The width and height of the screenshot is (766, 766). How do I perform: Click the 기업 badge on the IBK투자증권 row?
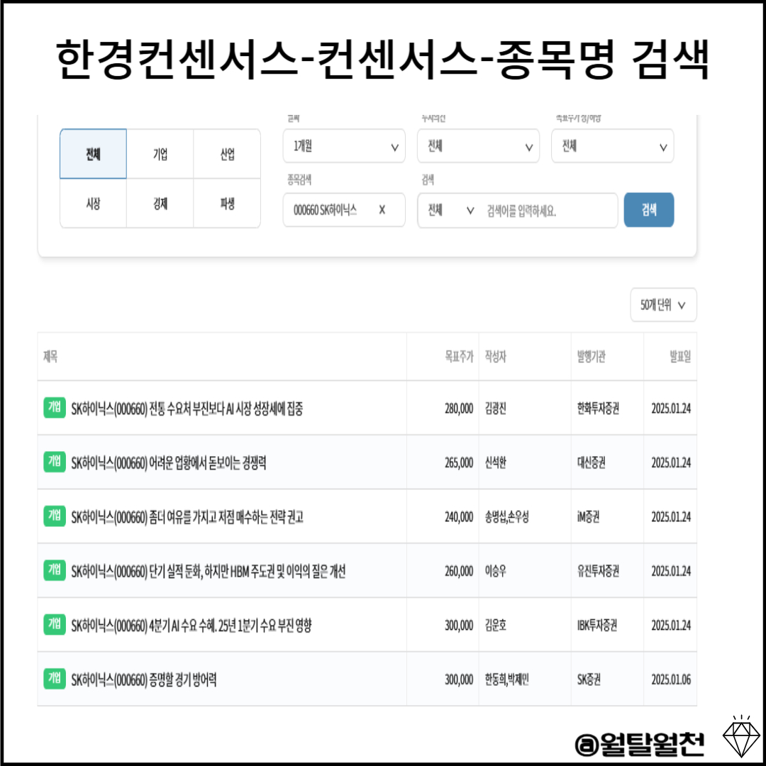point(55,625)
